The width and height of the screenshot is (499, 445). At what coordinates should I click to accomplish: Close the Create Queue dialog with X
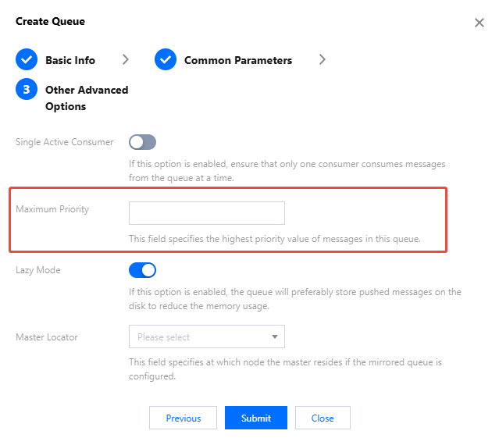(x=479, y=23)
